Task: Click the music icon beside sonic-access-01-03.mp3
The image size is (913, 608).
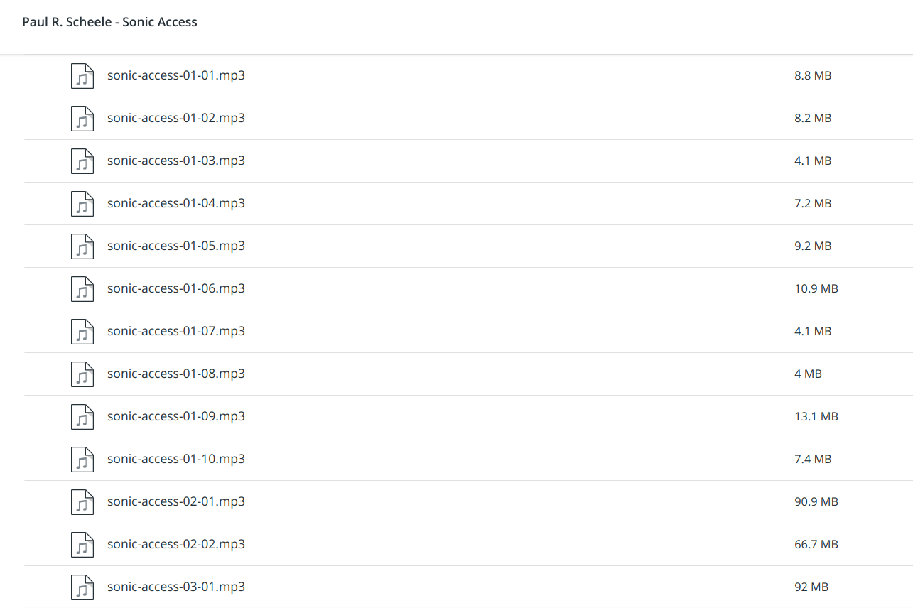Action: pyautogui.click(x=82, y=161)
